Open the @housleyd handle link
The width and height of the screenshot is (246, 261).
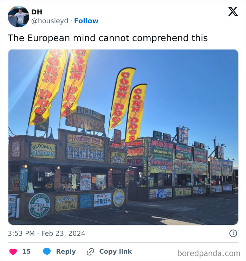click(x=50, y=21)
